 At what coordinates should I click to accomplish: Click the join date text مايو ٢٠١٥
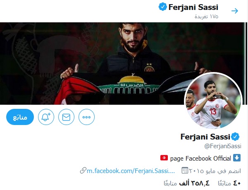point(202,171)
